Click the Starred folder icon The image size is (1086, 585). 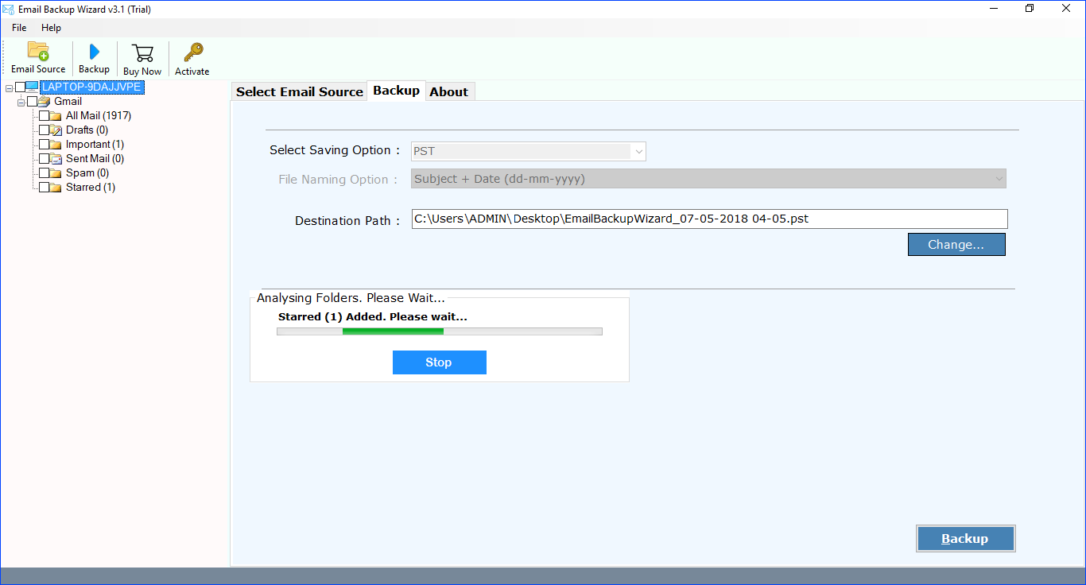pos(56,188)
